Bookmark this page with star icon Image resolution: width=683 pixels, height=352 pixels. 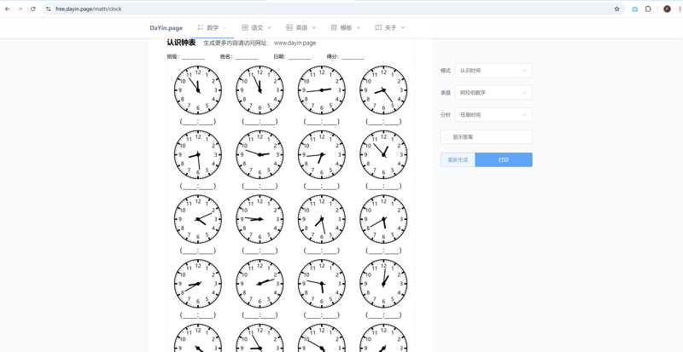click(x=617, y=9)
